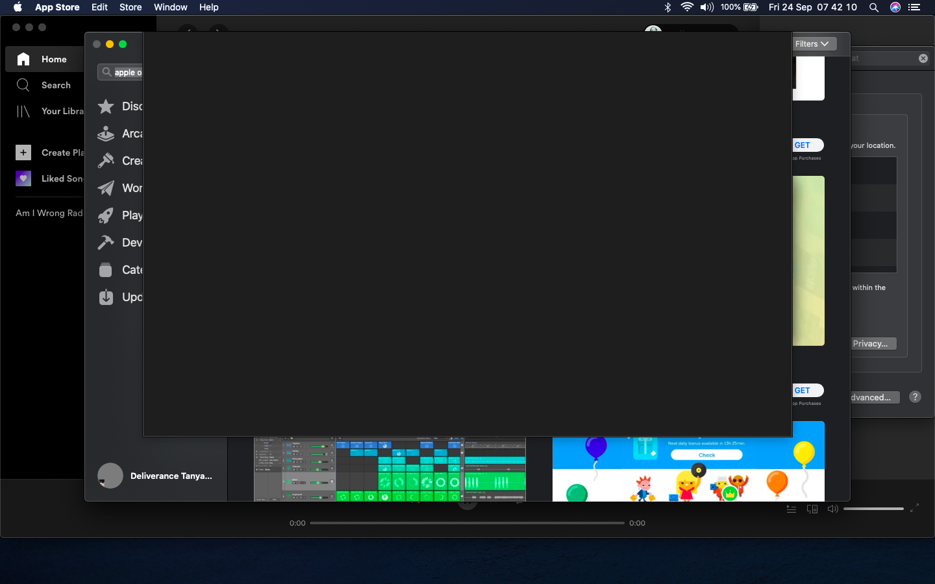This screenshot has height=584, width=935.
Task: Select the Arcade joystick icon
Action: click(106, 134)
